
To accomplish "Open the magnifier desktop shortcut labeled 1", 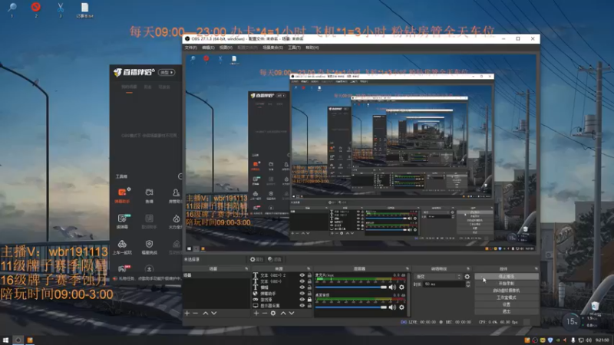I will click(x=12, y=10).
